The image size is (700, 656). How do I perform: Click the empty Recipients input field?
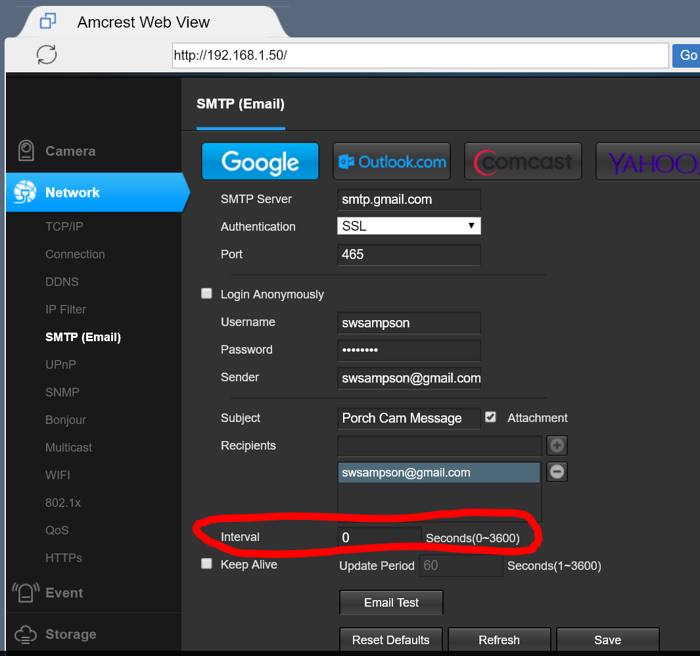[x=440, y=446]
